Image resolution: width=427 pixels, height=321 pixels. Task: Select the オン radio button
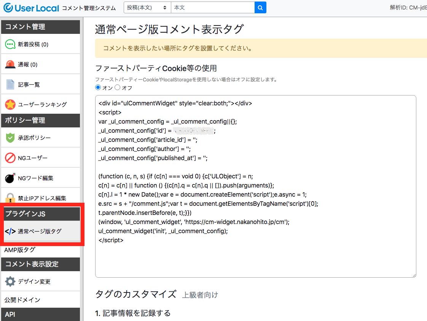98,87
